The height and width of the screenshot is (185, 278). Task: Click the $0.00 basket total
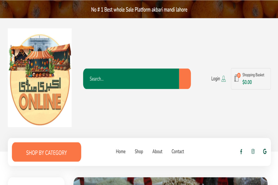point(247,82)
